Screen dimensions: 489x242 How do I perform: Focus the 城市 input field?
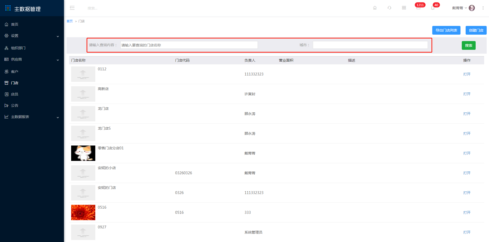pyautogui.click(x=370, y=45)
